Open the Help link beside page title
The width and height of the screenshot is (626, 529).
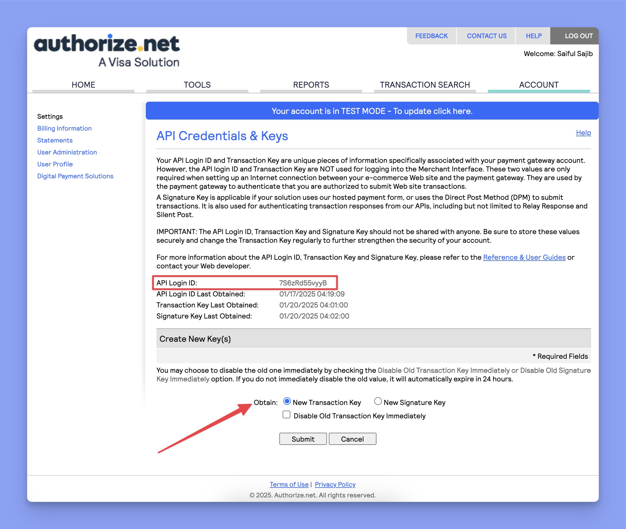point(583,133)
